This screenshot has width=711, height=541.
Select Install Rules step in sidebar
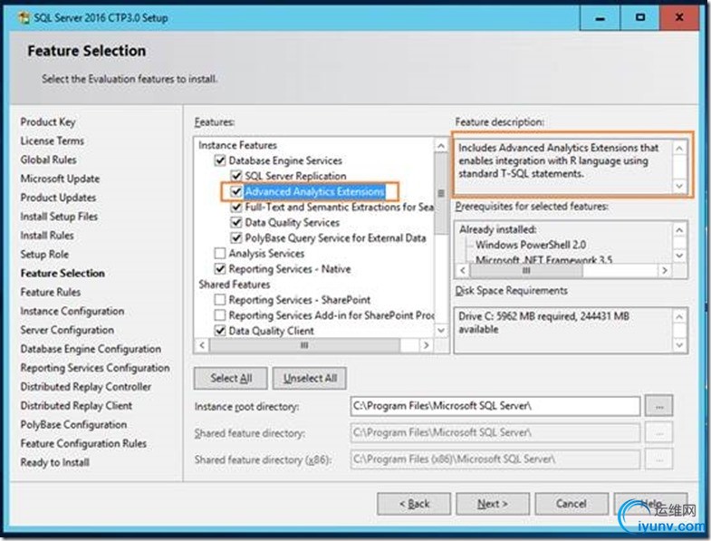click(47, 236)
